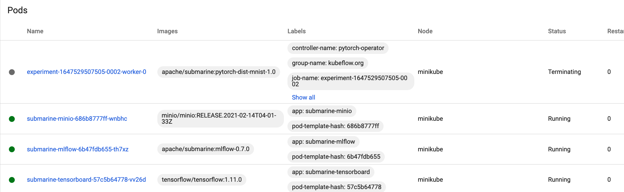624x192 pixels.
Task: Click Running status of submarine-mlflow row
Action: 559,149
